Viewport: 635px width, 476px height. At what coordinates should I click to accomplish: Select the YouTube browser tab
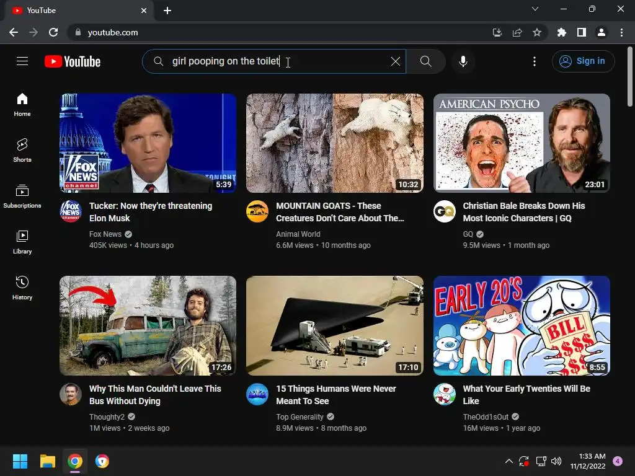[x=79, y=11]
